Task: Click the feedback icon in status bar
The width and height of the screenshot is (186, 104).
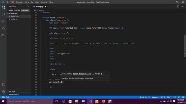Action: pyautogui.click(x=179, y=97)
